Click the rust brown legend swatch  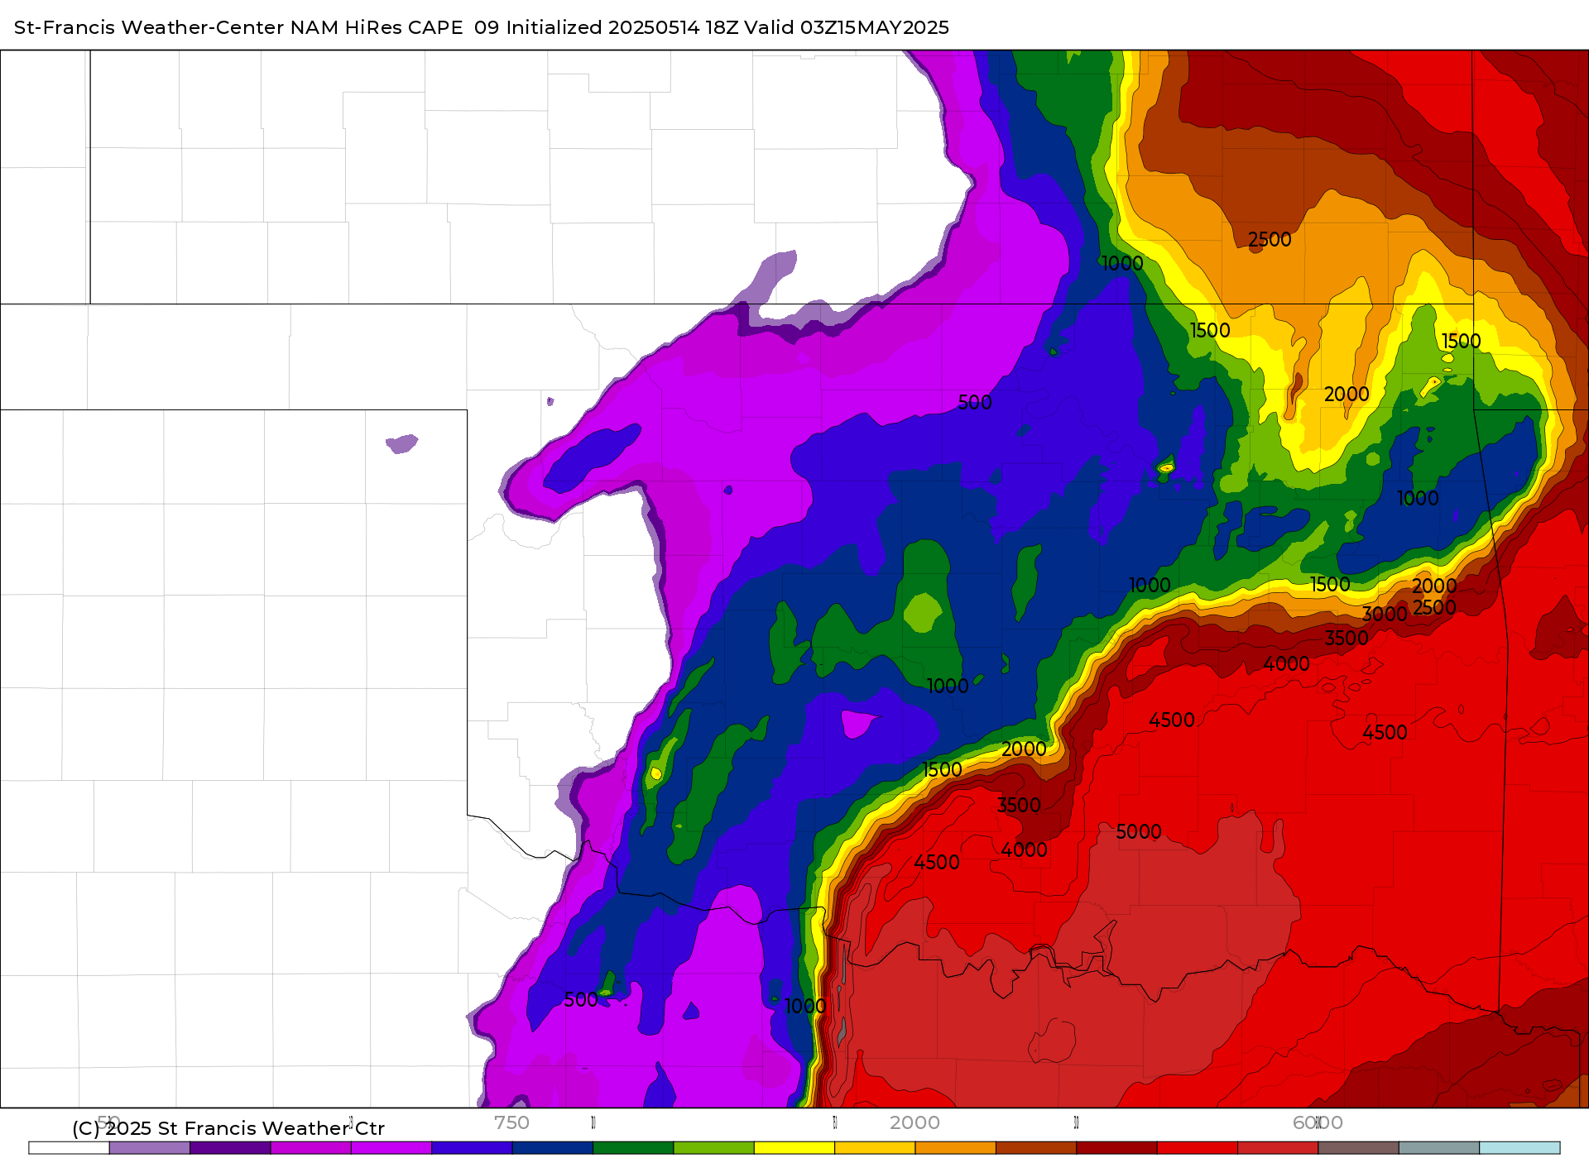pyautogui.click(x=1036, y=1148)
